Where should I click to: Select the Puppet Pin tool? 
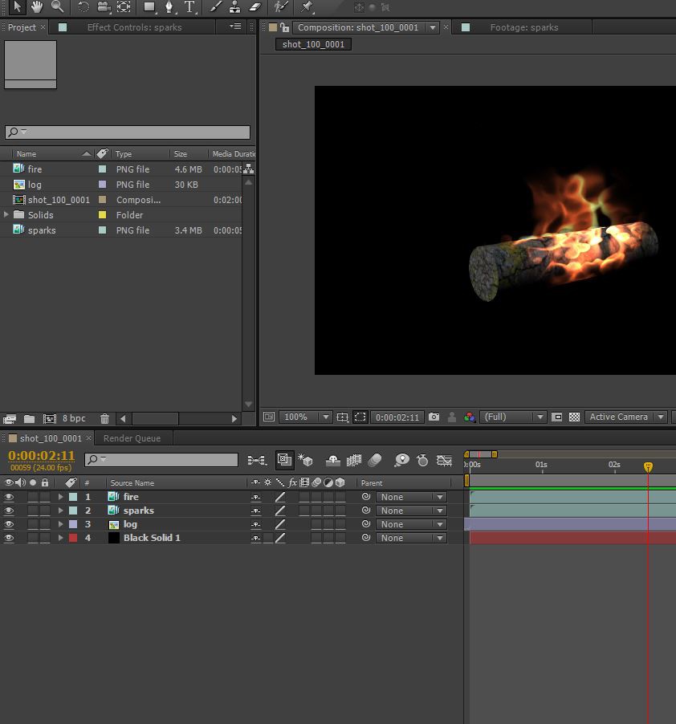click(307, 7)
